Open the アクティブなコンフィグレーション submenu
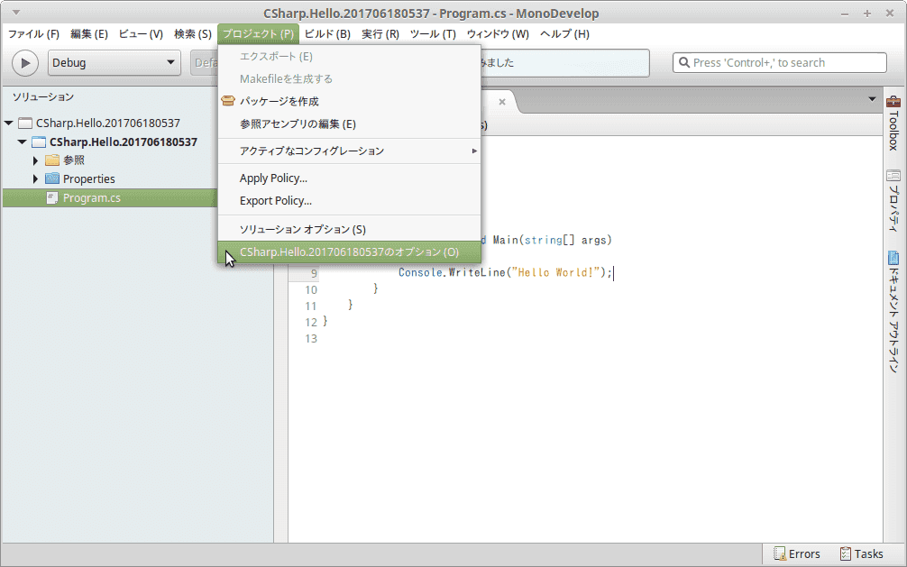The width and height of the screenshot is (907, 567). pyautogui.click(x=350, y=151)
